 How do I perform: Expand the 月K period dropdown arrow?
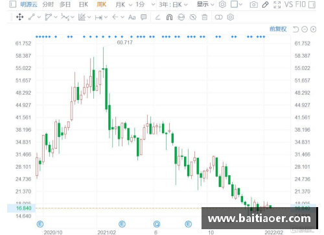[x=130, y=5]
